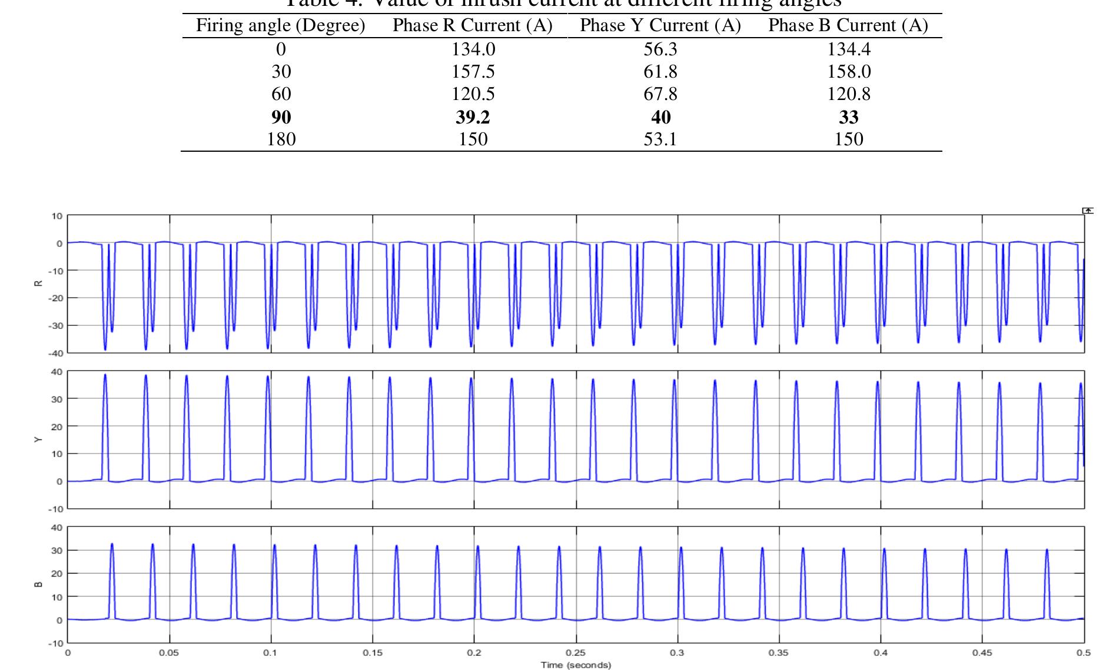Click the Time (seconds) axis label
Image resolution: width=1106 pixels, height=670 pixels.
tap(576, 665)
